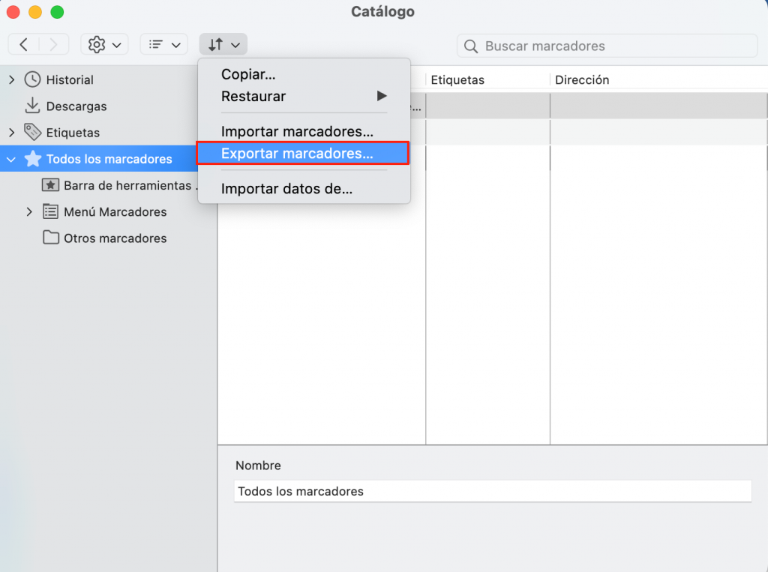This screenshot has width=768, height=572.
Task: Click the Otros marcadores folder icon
Action: click(50, 238)
